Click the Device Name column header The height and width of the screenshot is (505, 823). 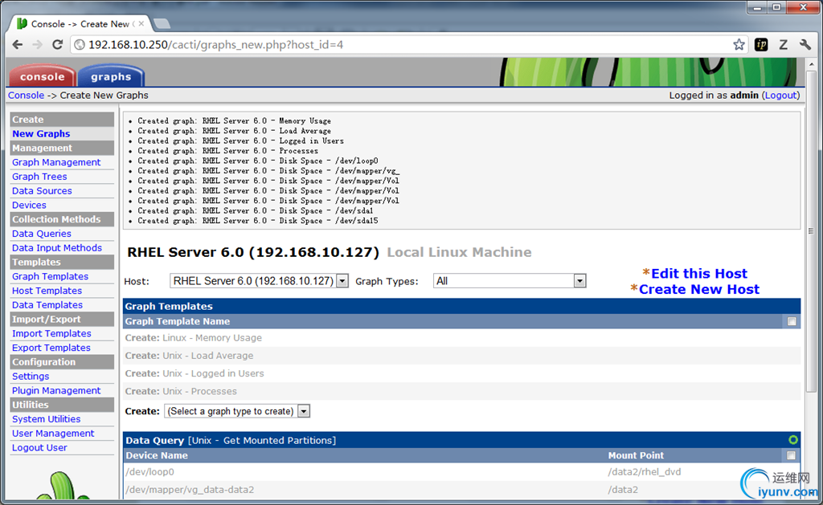157,456
